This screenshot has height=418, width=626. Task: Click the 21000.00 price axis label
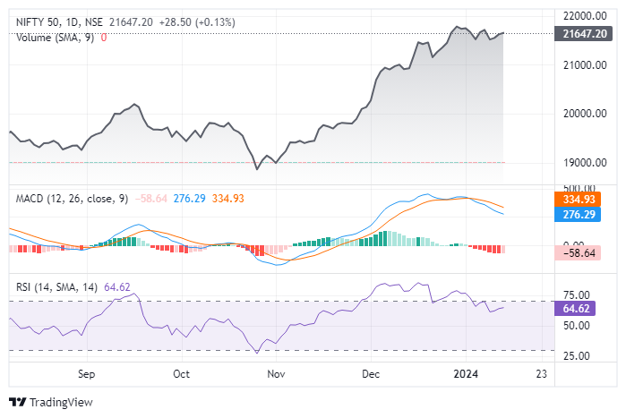click(x=585, y=65)
